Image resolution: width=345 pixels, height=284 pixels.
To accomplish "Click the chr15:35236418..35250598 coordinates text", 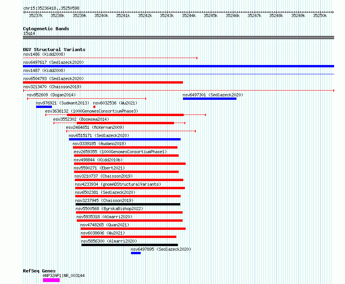I will [51, 8].
